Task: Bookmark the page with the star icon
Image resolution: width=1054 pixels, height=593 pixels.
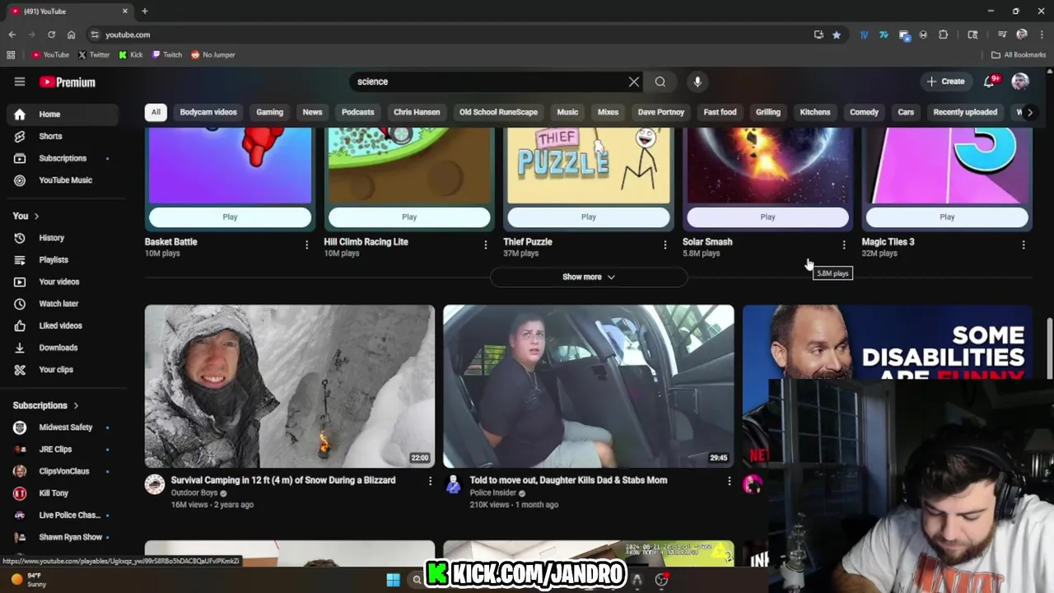Action: pos(837,35)
